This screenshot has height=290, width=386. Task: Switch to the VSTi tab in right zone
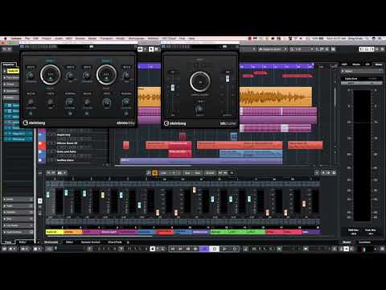click(x=345, y=64)
